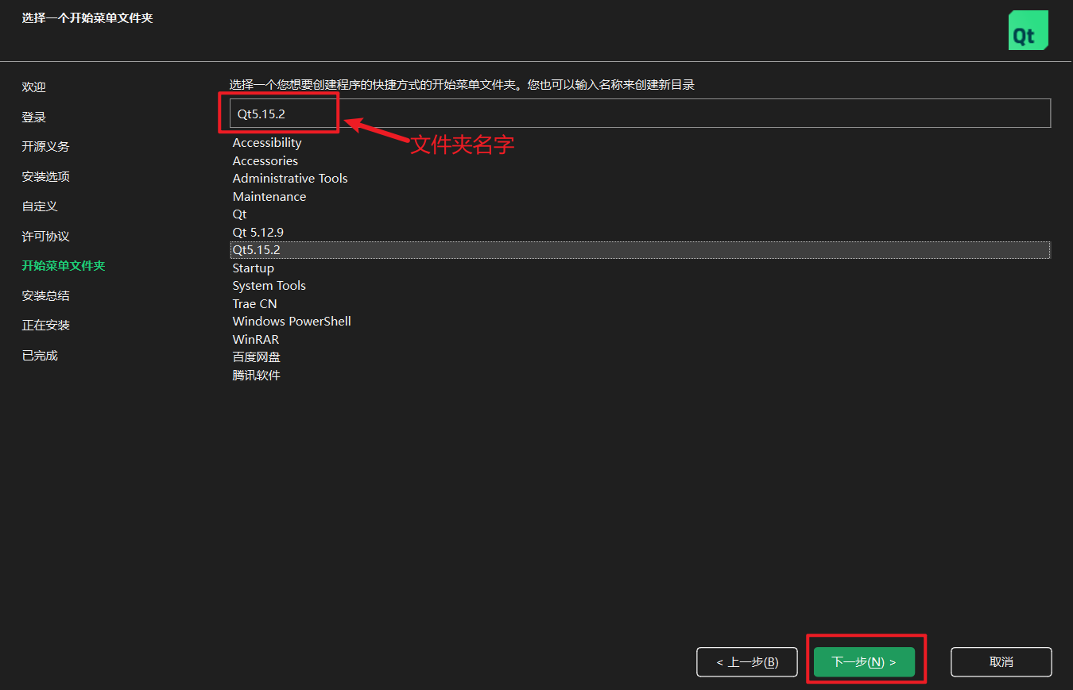Select the Qt 5.12.9 folder entry
The height and width of the screenshot is (690, 1073).
pos(258,233)
